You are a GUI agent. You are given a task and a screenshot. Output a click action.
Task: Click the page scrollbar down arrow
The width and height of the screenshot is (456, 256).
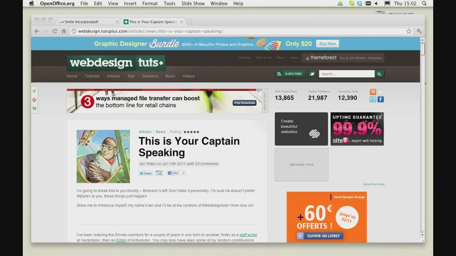tap(422, 235)
